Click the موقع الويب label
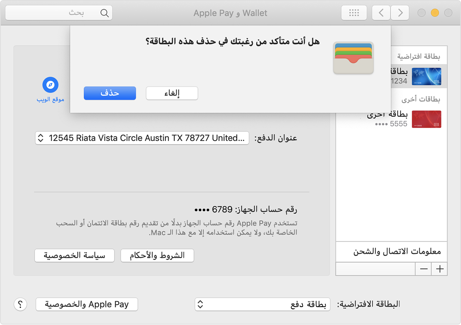Viewport: 461px width, 325px height. (50, 99)
